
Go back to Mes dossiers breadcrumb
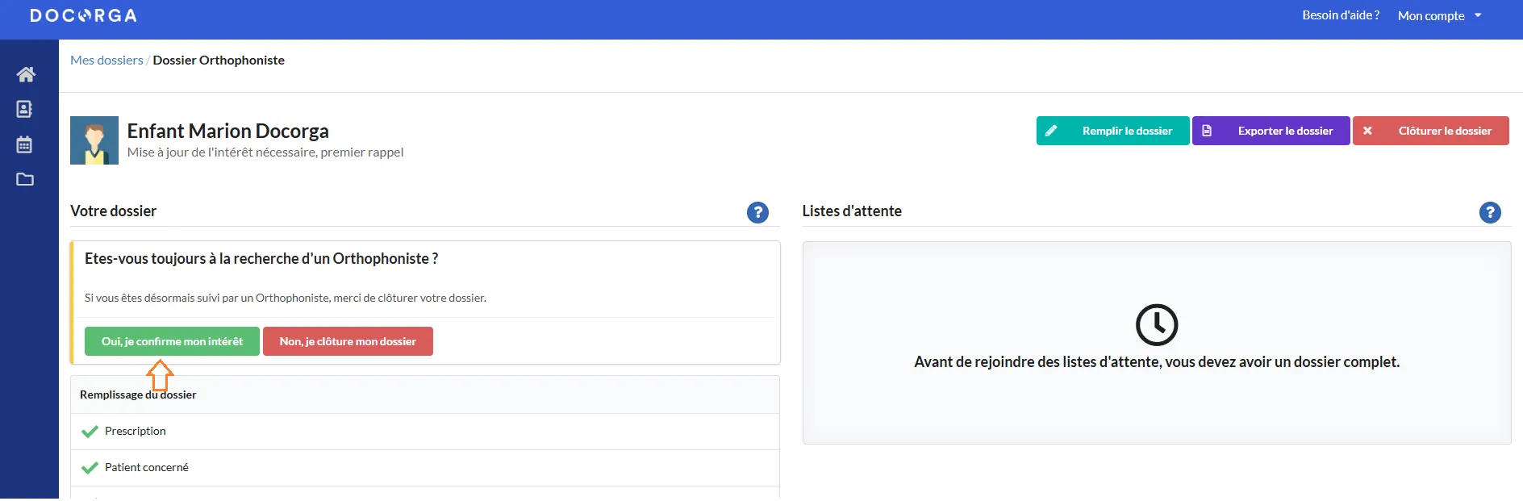tap(106, 61)
